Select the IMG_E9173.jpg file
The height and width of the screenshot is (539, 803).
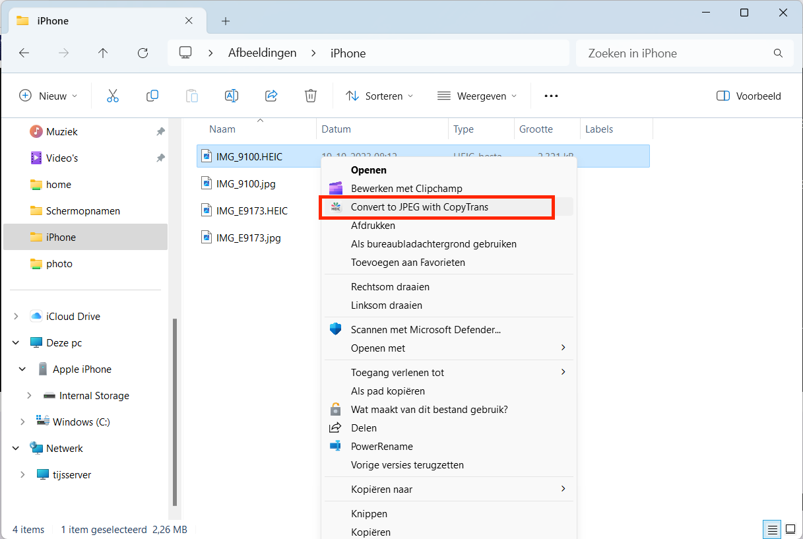(x=248, y=238)
